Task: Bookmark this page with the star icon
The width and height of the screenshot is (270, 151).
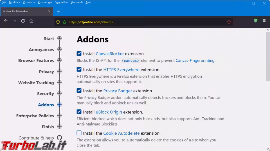Action: click(x=229, y=22)
